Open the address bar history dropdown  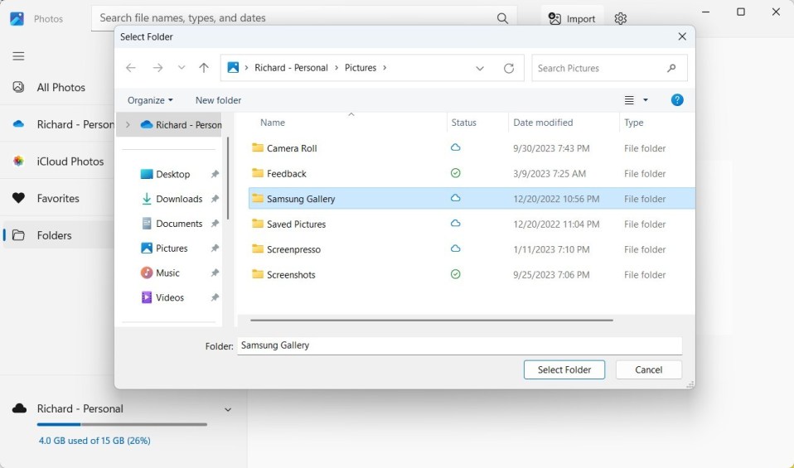tap(480, 68)
